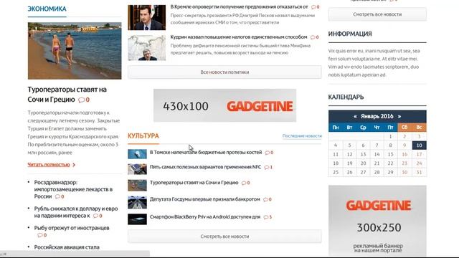The image size is (459, 258).
Task: Open В Кремле опровергли получение предложения headline
Action: click(x=239, y=6)
